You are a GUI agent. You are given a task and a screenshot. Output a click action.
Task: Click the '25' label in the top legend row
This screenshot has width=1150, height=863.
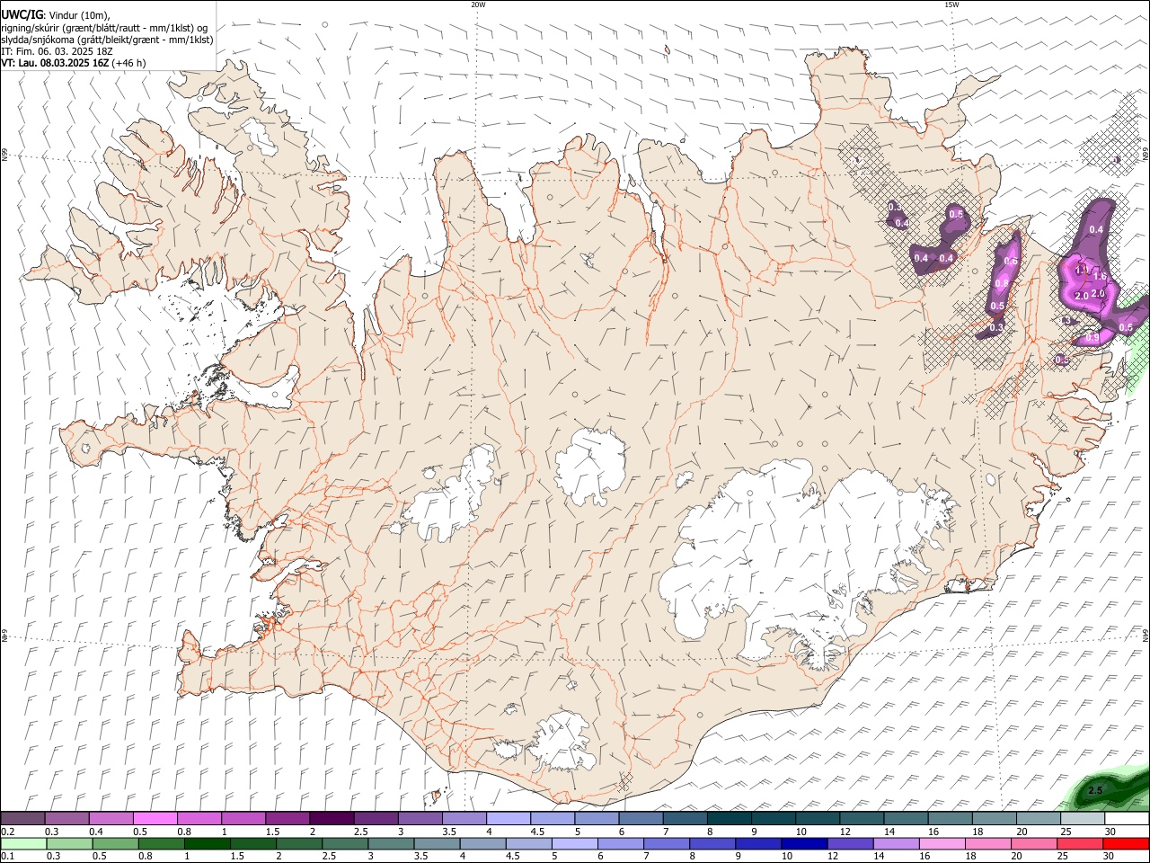tap(1066, 832)
